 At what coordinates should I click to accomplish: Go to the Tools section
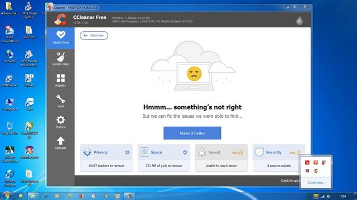click(x=61, y=101)
